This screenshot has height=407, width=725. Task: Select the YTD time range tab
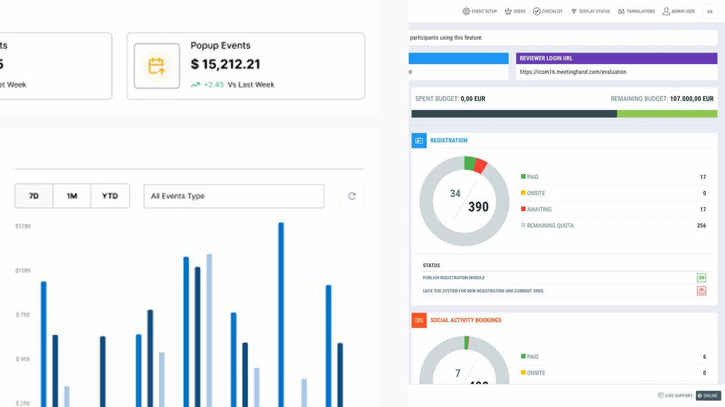pos(110,196)
